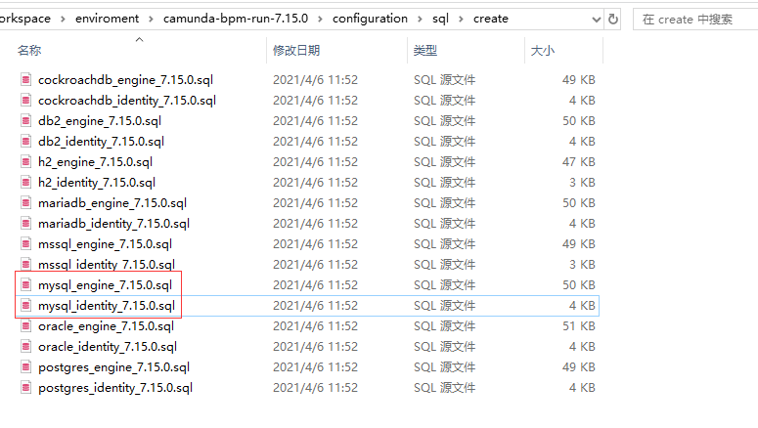Select file name db2_engine_7.15.0.sql
Screen dimensions: 758x428
coord(100,121)
